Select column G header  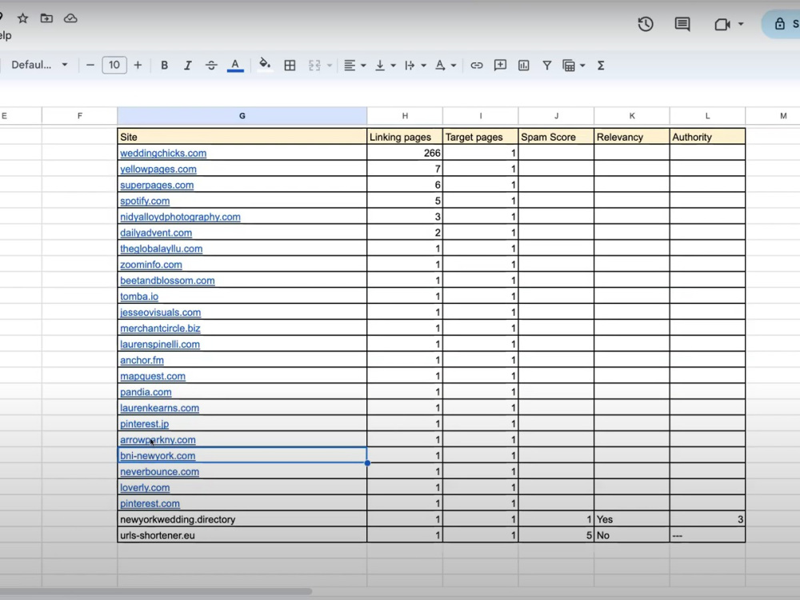[242, 116]
